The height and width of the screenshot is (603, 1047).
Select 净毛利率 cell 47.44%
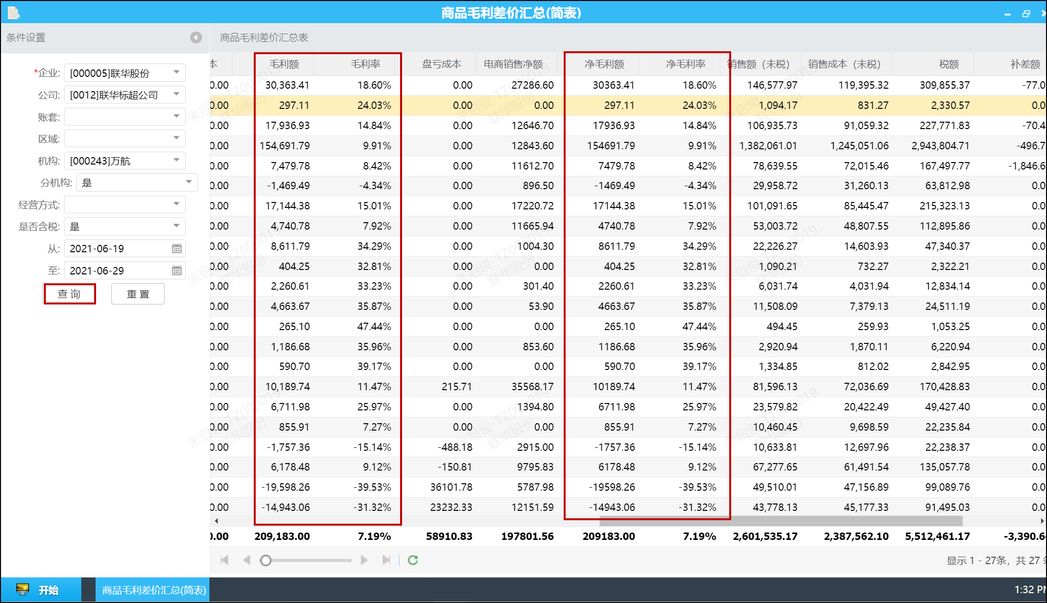[x=699, y=327]
